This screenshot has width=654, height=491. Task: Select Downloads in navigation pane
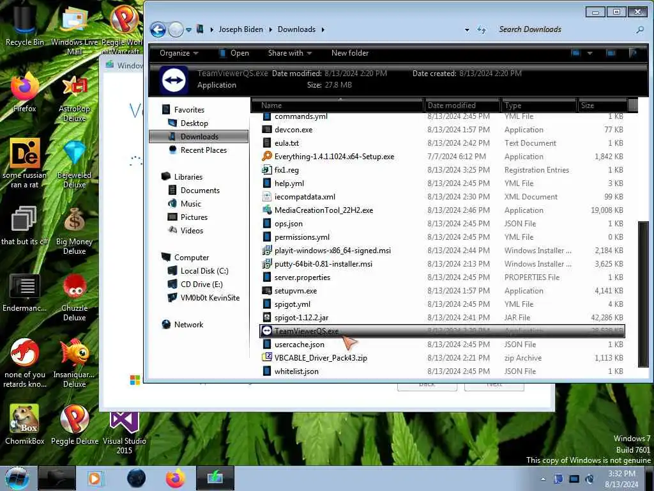[x=199, y=137]
